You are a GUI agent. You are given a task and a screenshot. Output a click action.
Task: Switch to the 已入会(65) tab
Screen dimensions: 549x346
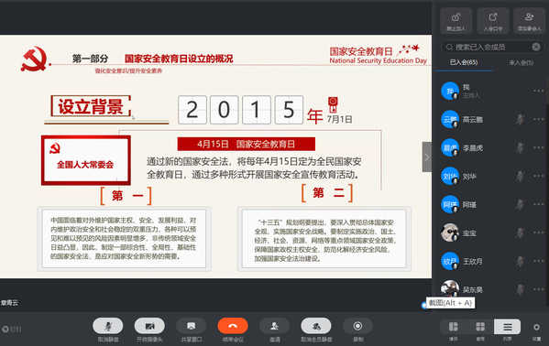[464, 62]
